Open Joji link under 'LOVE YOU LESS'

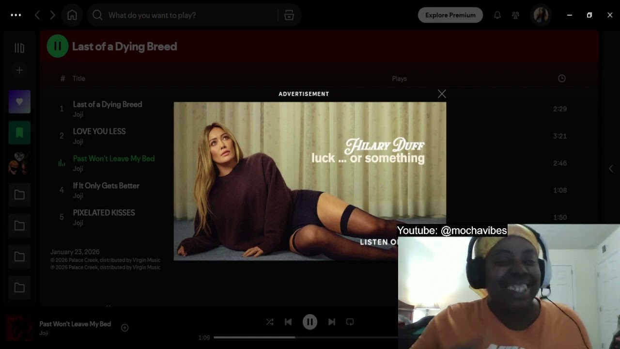pos(78,142)
